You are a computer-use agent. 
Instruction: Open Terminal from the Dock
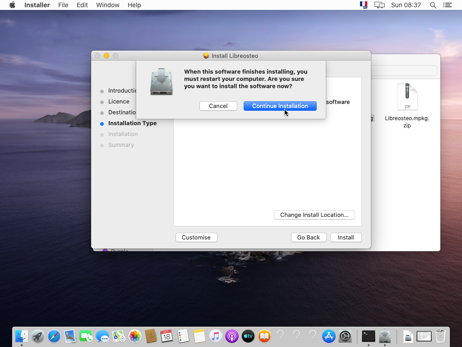368,336
